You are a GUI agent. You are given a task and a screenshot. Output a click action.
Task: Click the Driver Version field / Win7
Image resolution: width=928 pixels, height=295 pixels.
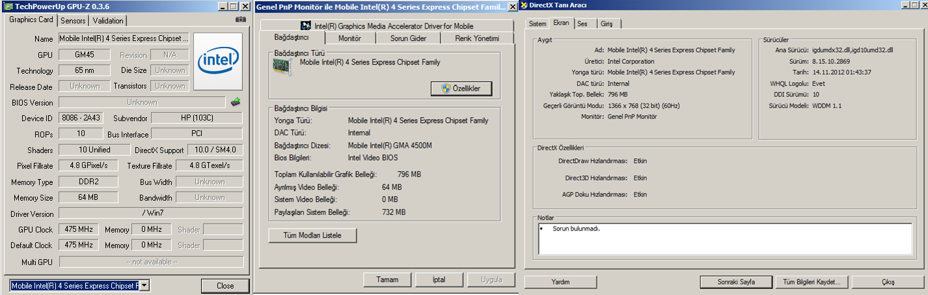click(x=151, y=214)
